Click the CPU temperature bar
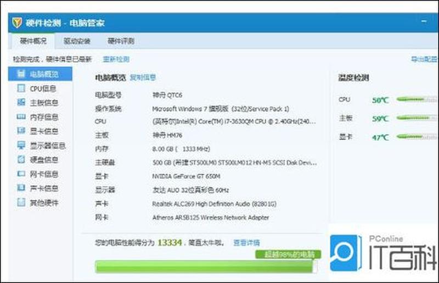The image size is (439, 283). [x=417, y=99]
